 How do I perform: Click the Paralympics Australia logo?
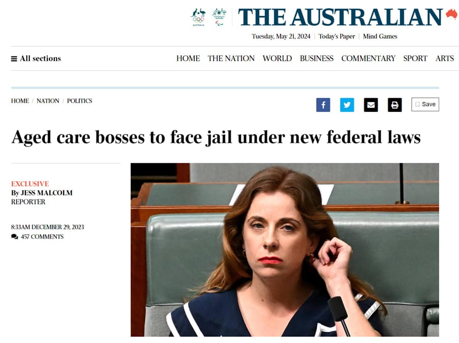point(219,17)
